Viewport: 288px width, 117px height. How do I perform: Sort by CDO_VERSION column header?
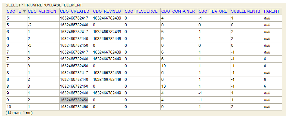[42, 11]
